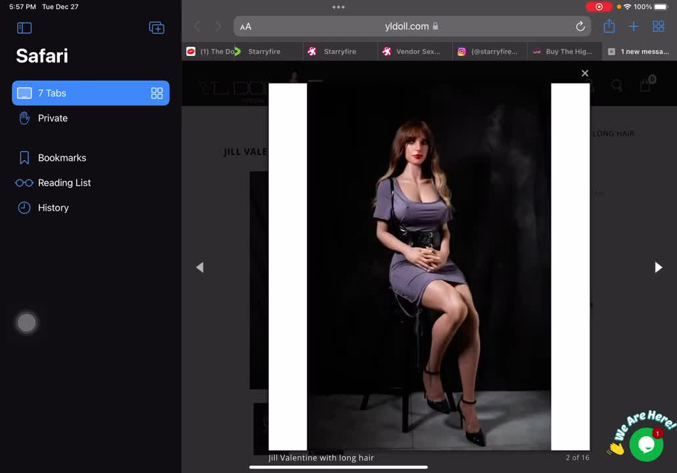Image resolution: width=677 pixels, height=473 pixels.
Task: Switch to the second Starryfire tab
Action: click(340, 51)
